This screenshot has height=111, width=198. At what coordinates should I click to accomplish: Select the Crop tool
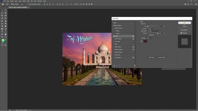pyautogui.click(x=2, y=15)
